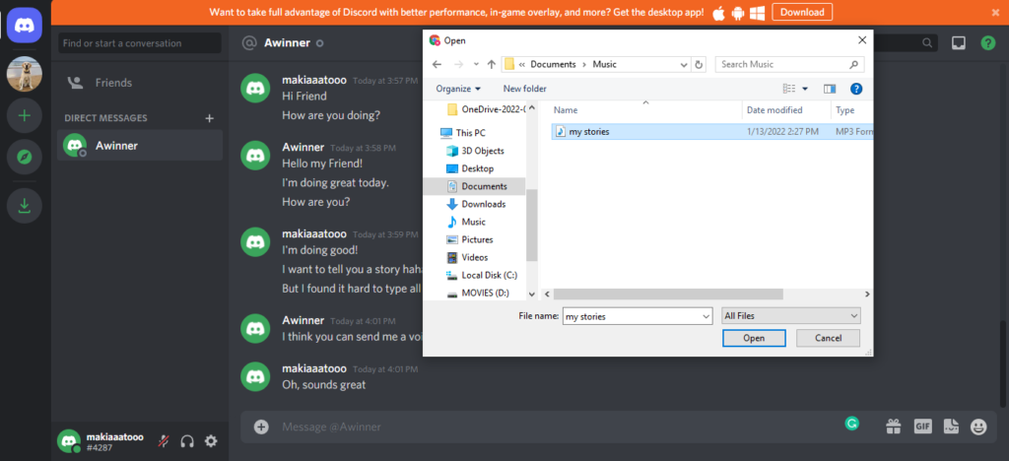1009x461 pixels.
Task: Explore public servers compass icon
Action: pyautogui.click(x=25, y=157)
